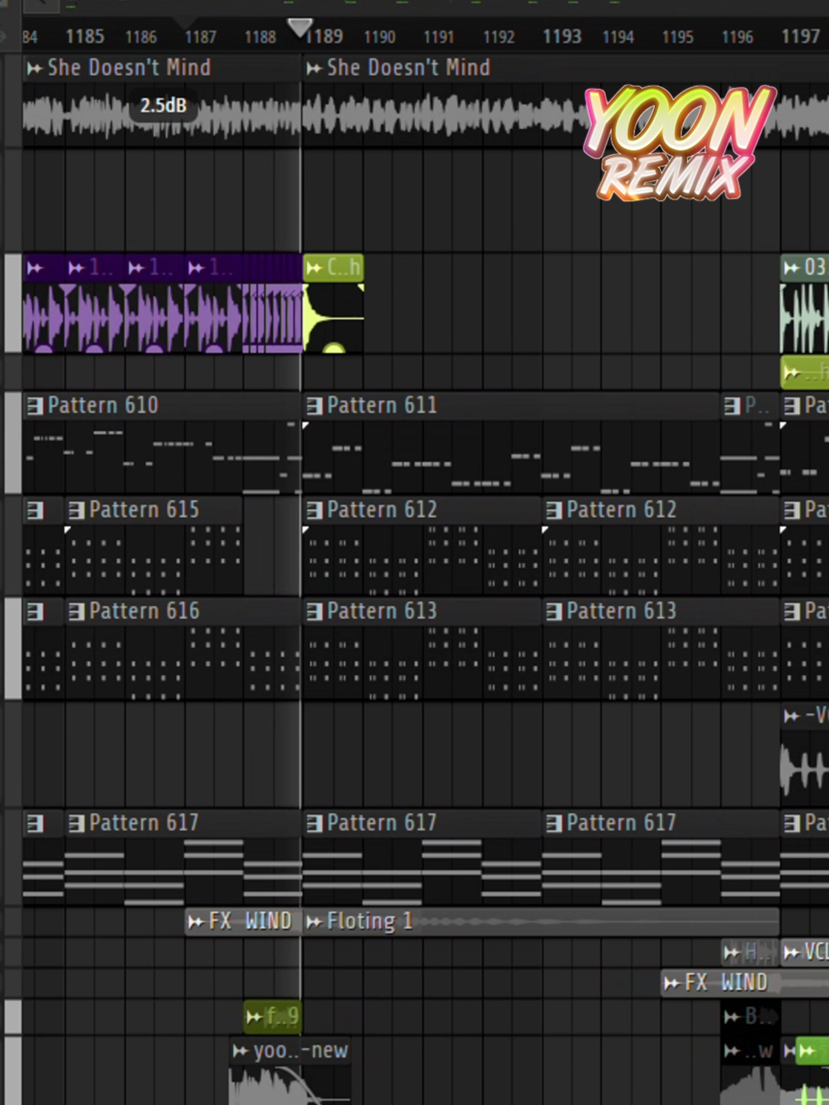This screenshot has width=829, height=1105.
Task: Jump to bar 1191 on the ruler
Action: point(439,37)
